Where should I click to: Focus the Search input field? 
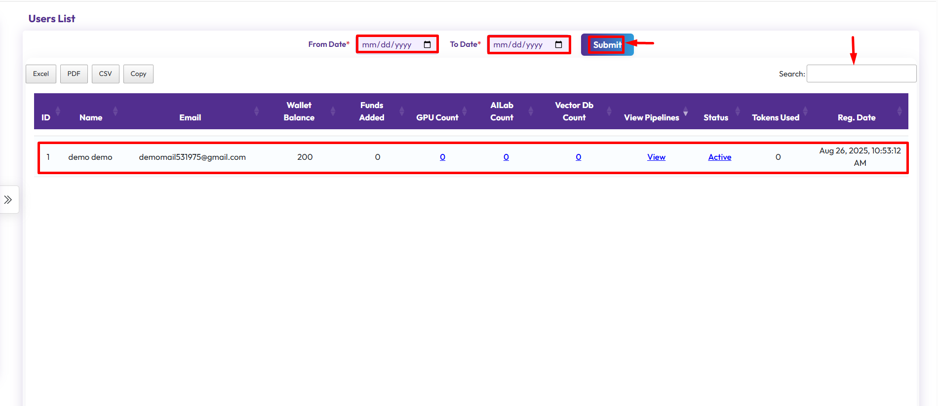[861, 74]
